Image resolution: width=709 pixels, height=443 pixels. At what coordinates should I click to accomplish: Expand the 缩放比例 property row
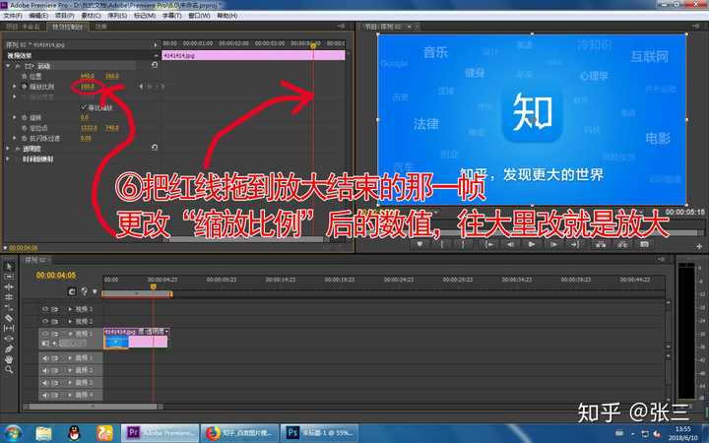(x=15, y=87)
